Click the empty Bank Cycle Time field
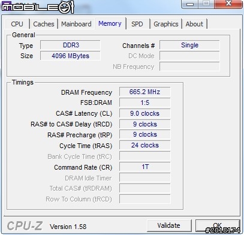 [x=145, y=156]
